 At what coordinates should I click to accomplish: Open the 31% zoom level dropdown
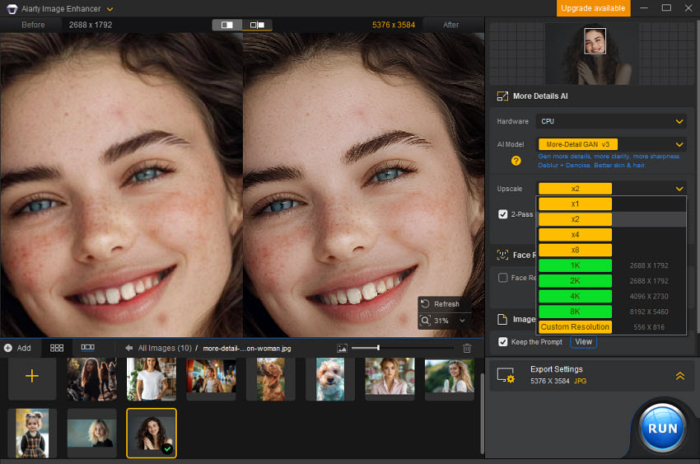coord(463,321)
